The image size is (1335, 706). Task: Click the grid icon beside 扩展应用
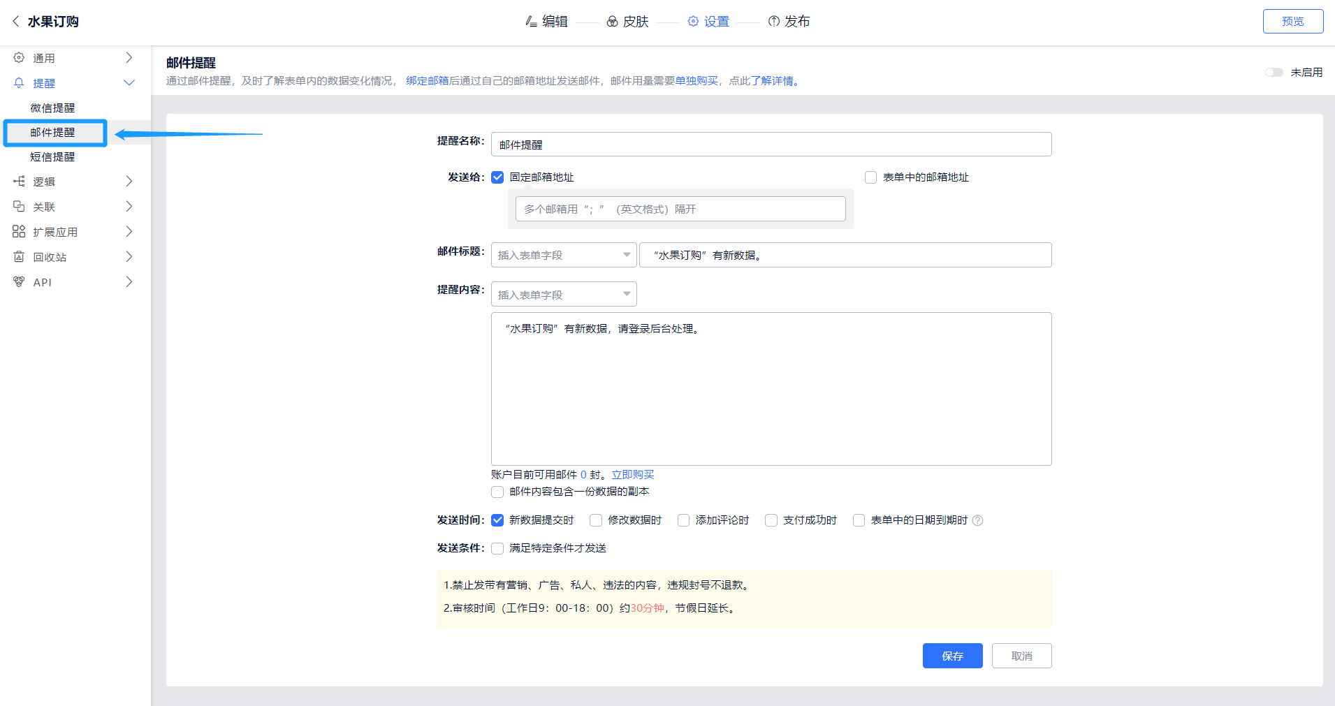coord(19,232)
